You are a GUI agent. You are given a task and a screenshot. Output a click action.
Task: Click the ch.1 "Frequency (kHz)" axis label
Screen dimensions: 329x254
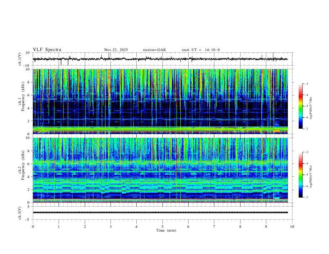point(23,97)
